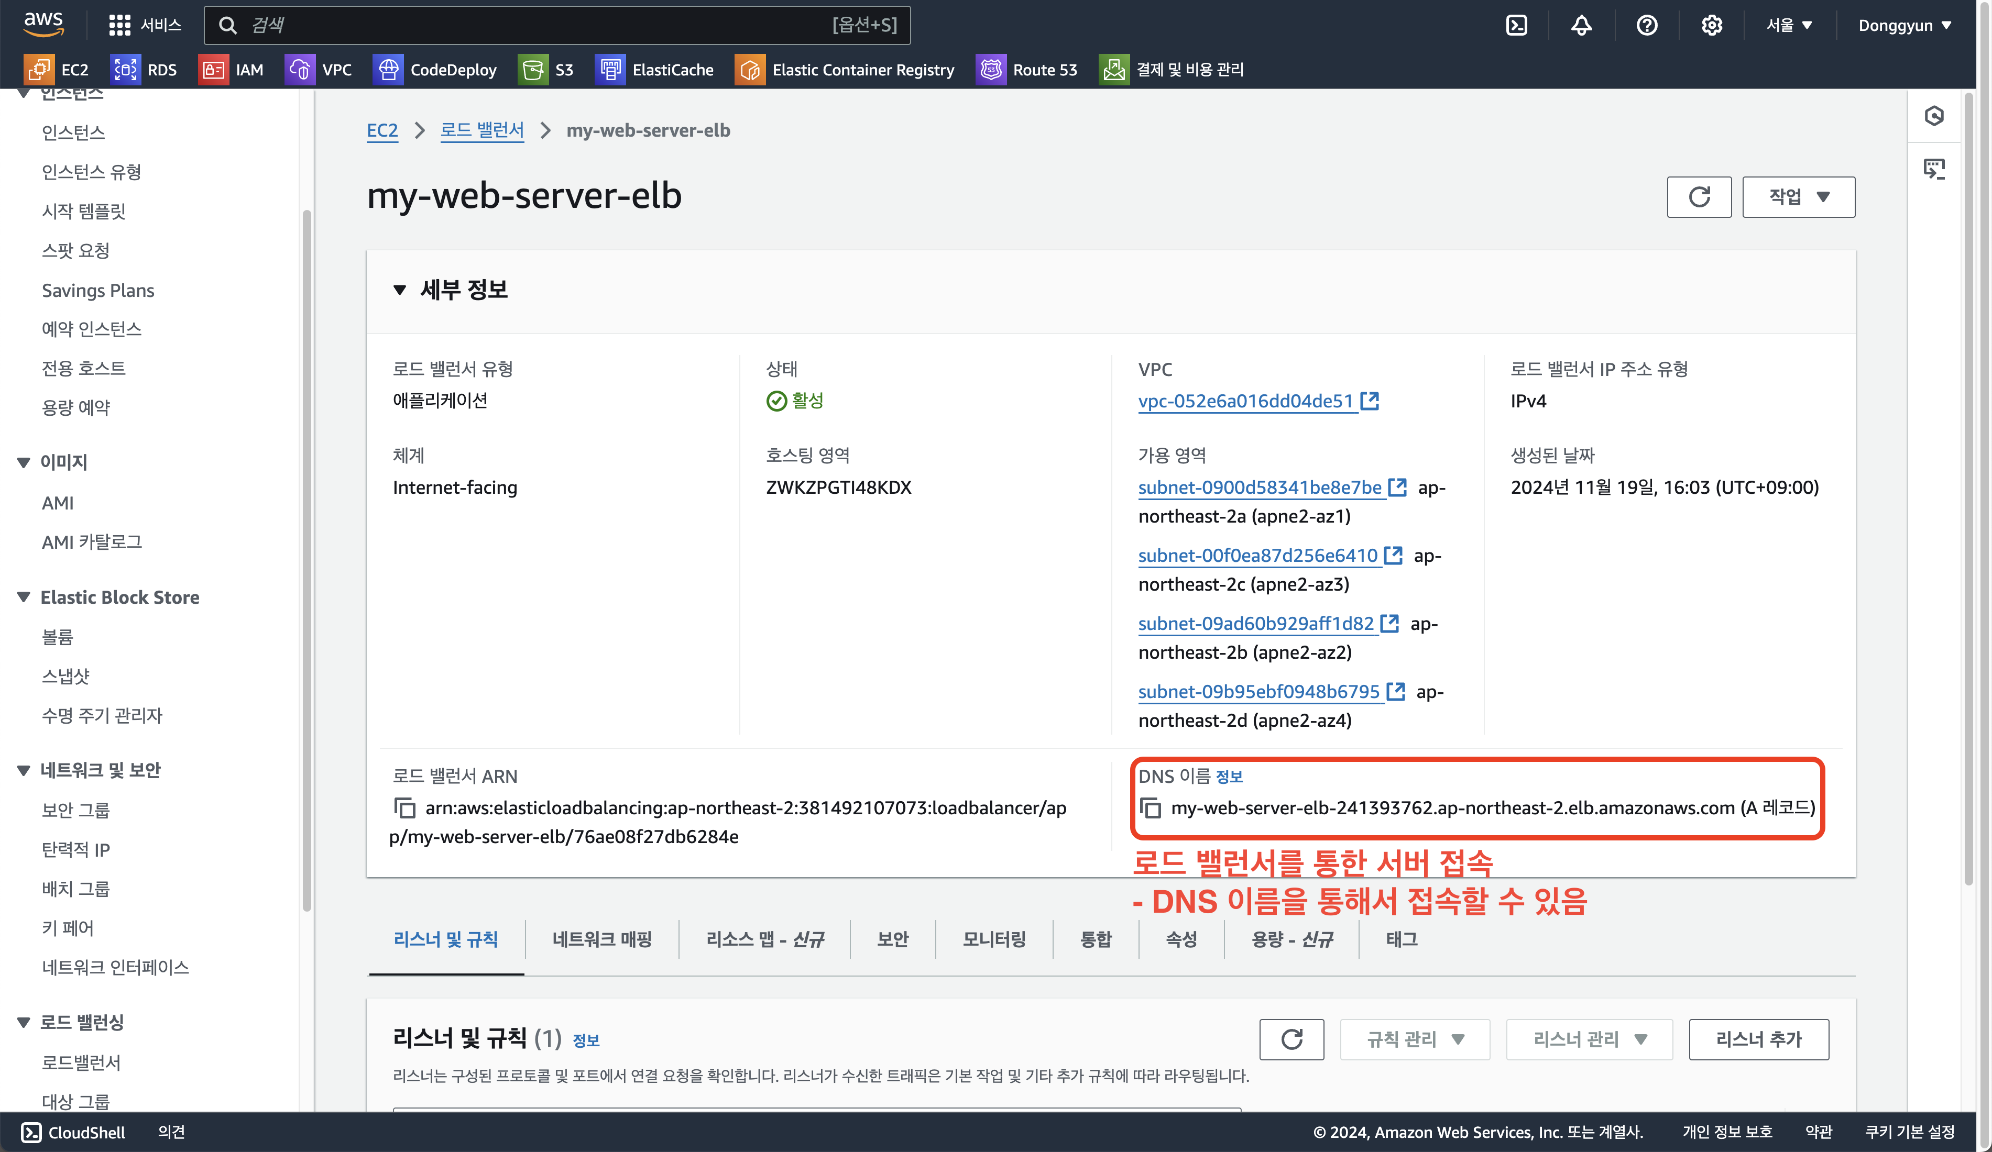Collapse the 네트워크 및 보안 sidebar section

[24, 770]
